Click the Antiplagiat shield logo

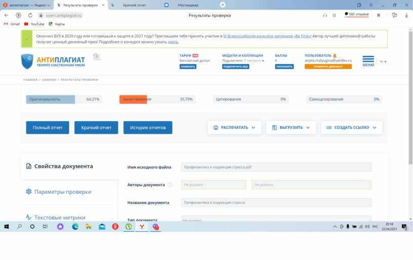[x=27, y=61]
